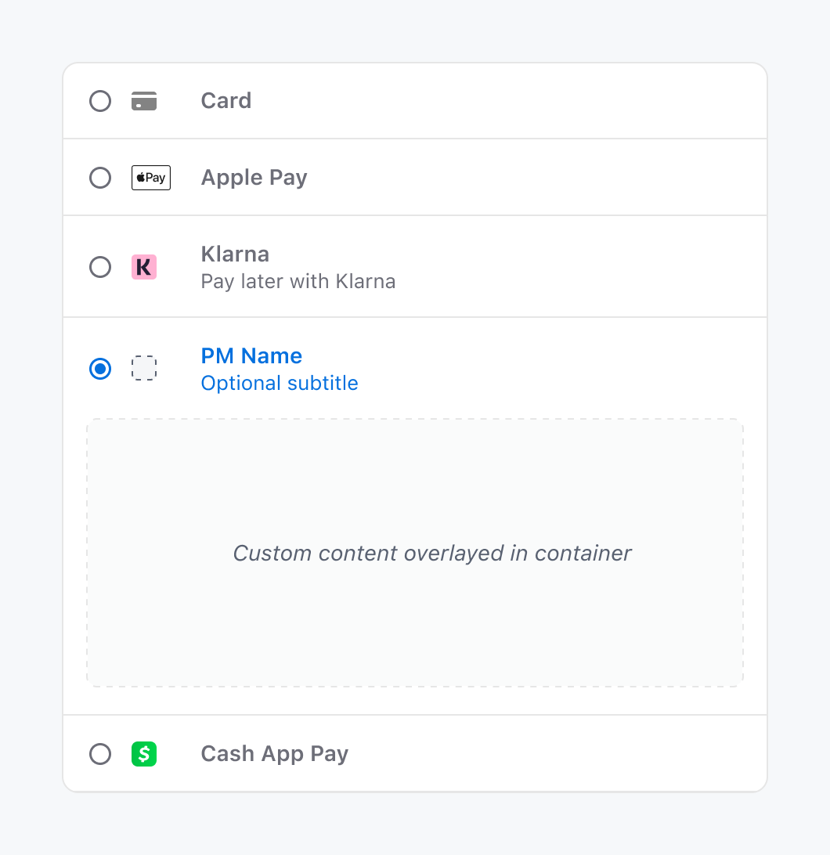
Task: Click the credit card icon
Action: click(144, 101)
